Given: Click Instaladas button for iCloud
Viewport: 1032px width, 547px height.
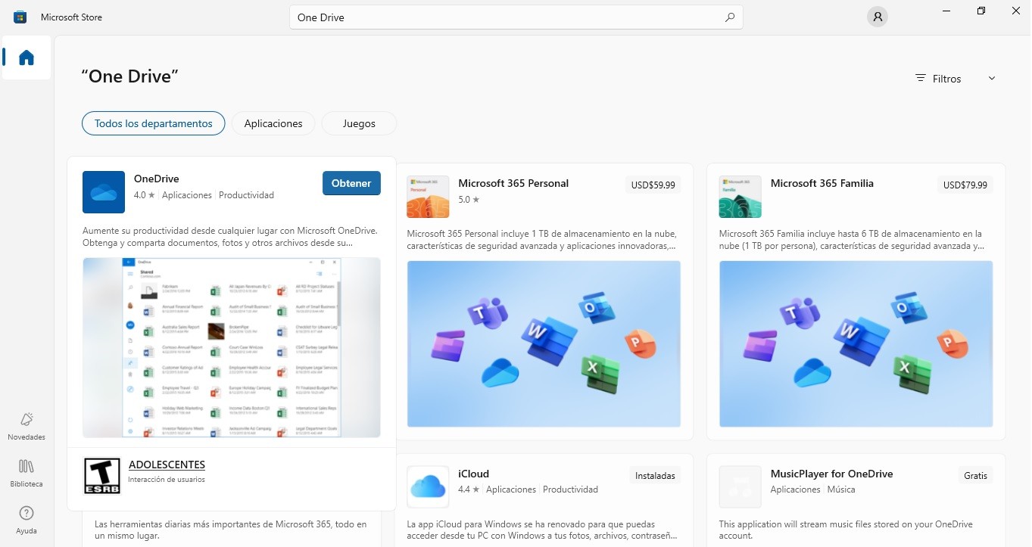Looking at the screenshot, I should 655,476.
